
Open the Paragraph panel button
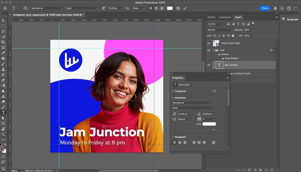(x=290, y=19)
